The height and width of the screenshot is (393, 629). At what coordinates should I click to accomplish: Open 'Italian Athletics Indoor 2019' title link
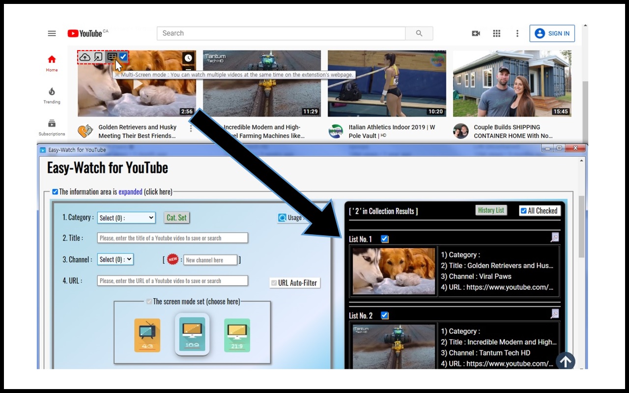click(x=392, y=132)
